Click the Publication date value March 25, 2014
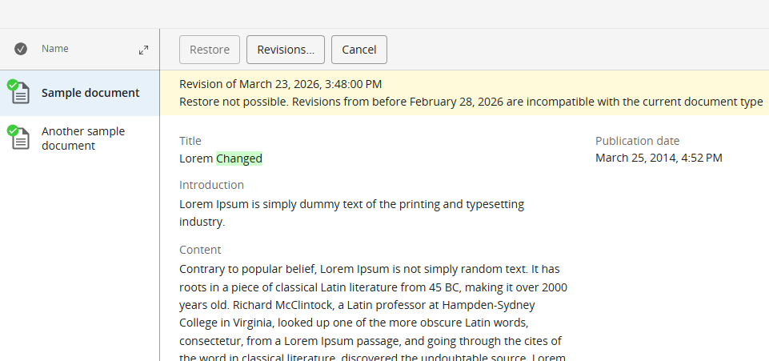 click(x=659, y=158)
